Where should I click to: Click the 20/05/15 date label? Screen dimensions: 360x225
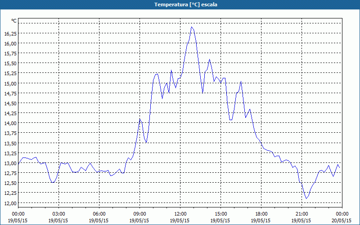(x=342, y=220)
